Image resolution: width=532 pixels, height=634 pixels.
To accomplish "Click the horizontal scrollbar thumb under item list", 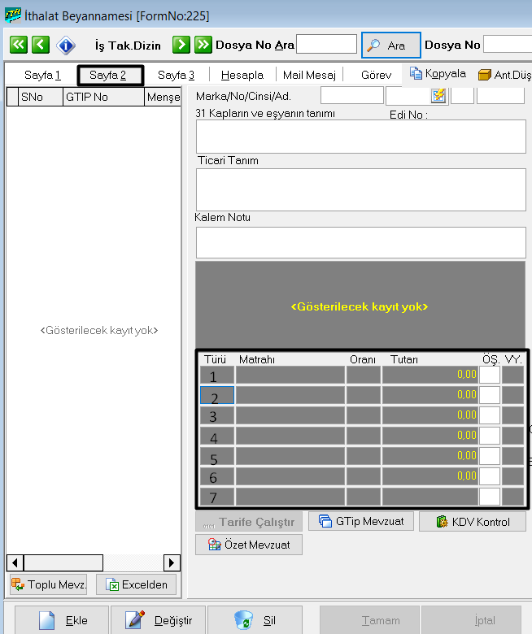I will coord(63,562).
